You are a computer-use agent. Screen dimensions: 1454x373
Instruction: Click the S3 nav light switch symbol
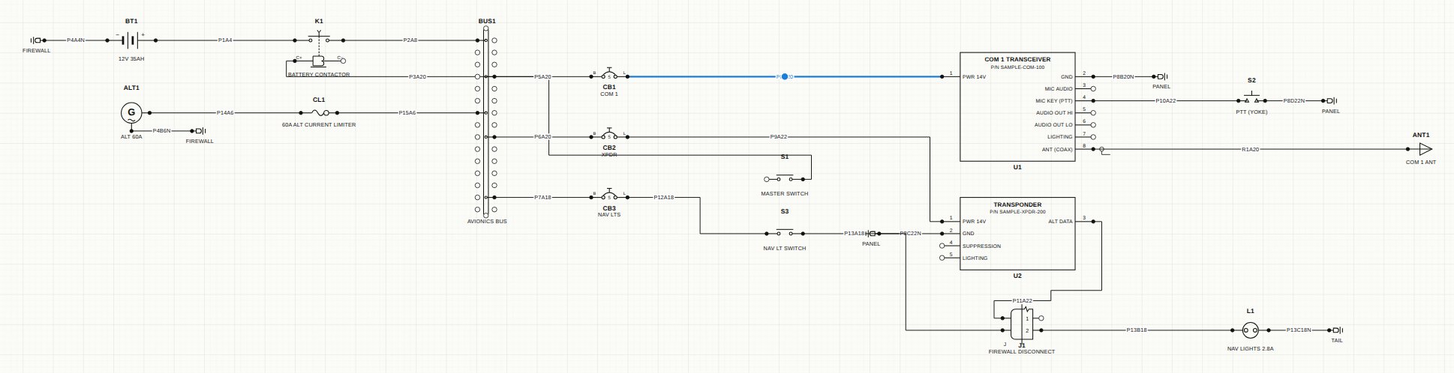pos(785,233)
